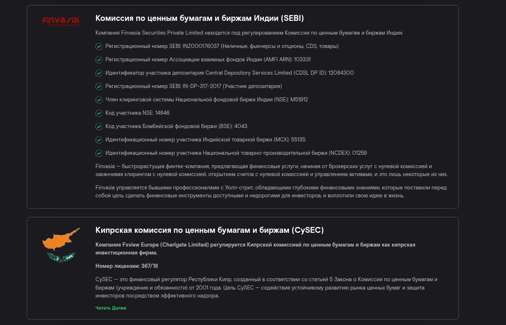
Task: Open the 'Читать Далее' link
Action: point(111,308)
